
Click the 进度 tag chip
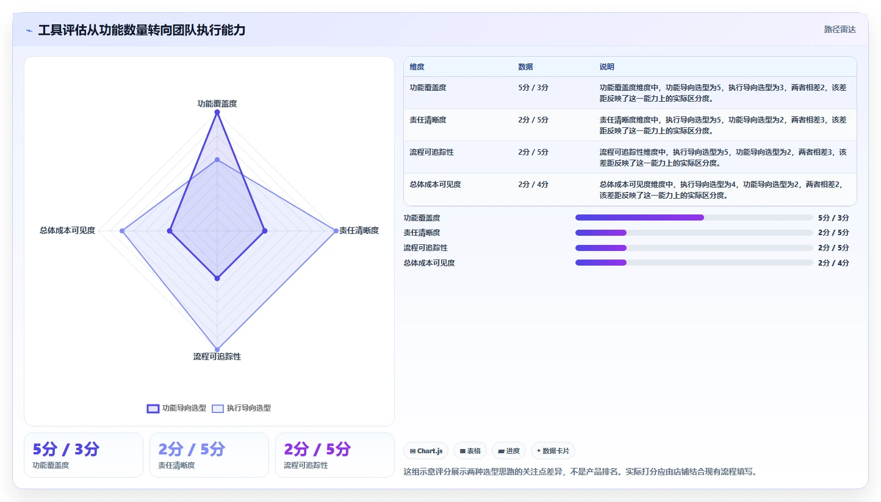click(x=509, y=451)
